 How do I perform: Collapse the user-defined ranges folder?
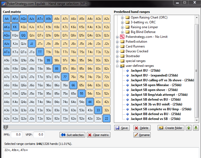(x=117, y=66)
